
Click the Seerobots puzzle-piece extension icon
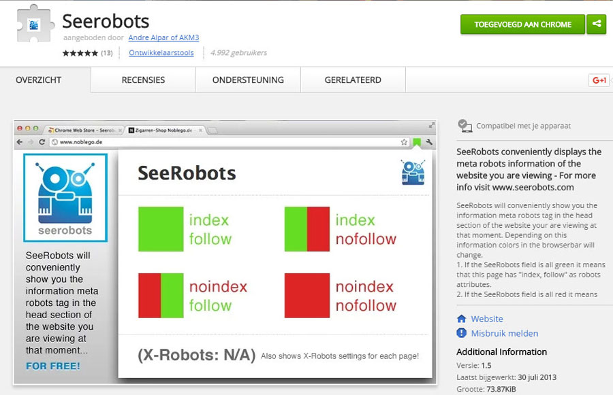pos(35,24)
